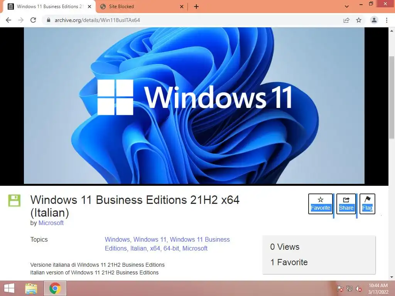
Task: Click the Windows 11 preview image
Action: pyautogui.click(x=194, y=106)
